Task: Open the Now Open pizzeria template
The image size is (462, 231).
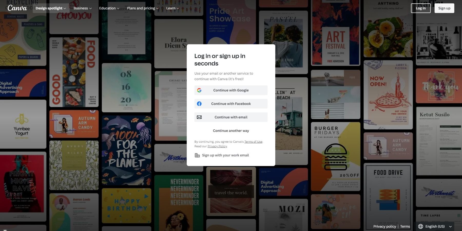Action: click(388, 95)
